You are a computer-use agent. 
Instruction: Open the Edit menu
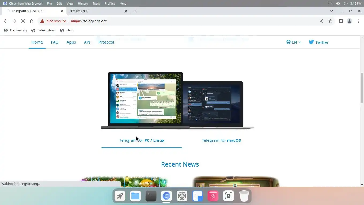pyautogui.click(x=59, y=3)
